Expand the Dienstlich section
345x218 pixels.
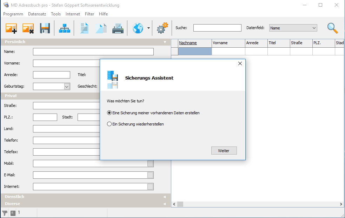point(85,197)
